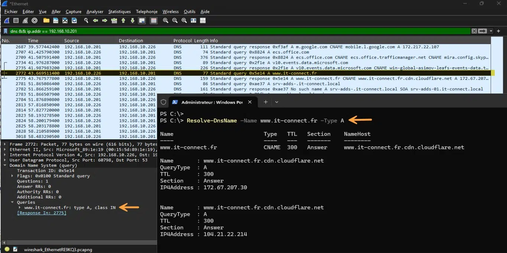Zoom out the main window text

(x=175, y=20)
